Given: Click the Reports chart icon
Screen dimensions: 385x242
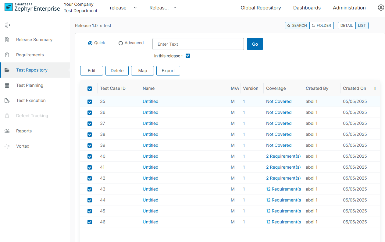Looking at the screenshot, I should [x=7, y=131].
